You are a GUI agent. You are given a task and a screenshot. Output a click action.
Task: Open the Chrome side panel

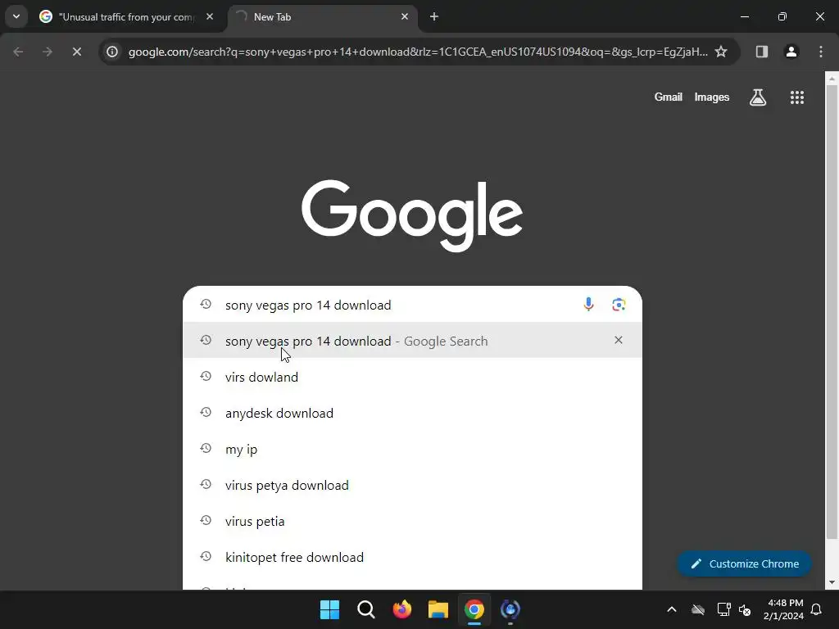(x=761, y=52)
